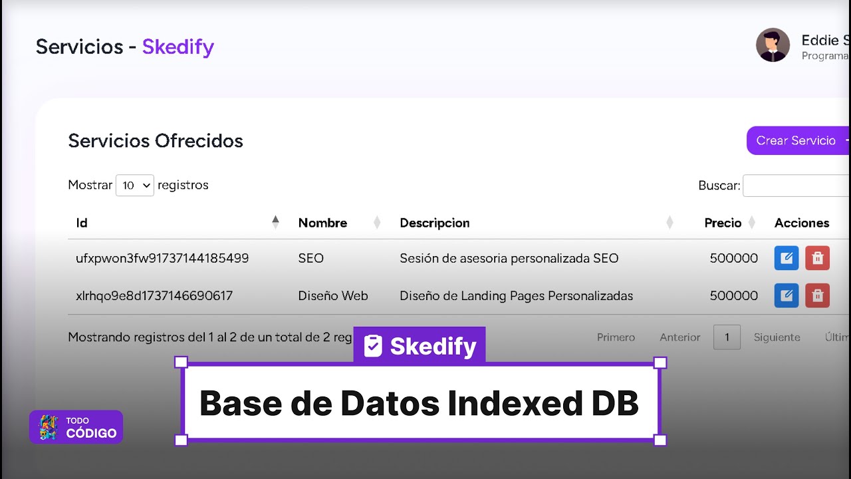Go to Siguiente page link

point(777,337)
